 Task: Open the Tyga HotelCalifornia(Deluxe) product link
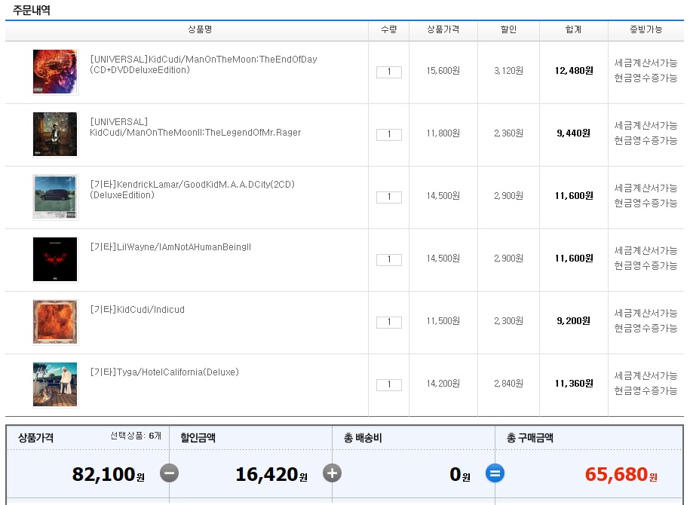164,372
